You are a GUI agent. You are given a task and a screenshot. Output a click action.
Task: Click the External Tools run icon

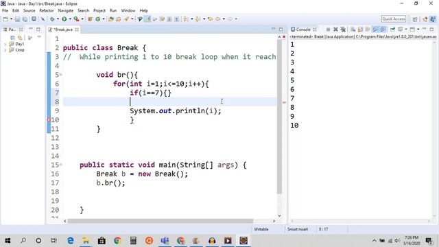76,19
